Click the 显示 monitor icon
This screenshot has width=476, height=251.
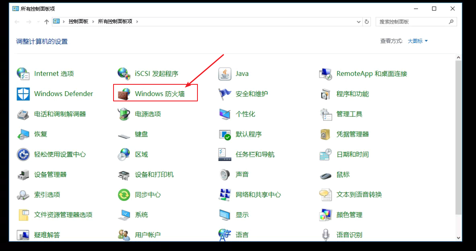click(225, 215)
